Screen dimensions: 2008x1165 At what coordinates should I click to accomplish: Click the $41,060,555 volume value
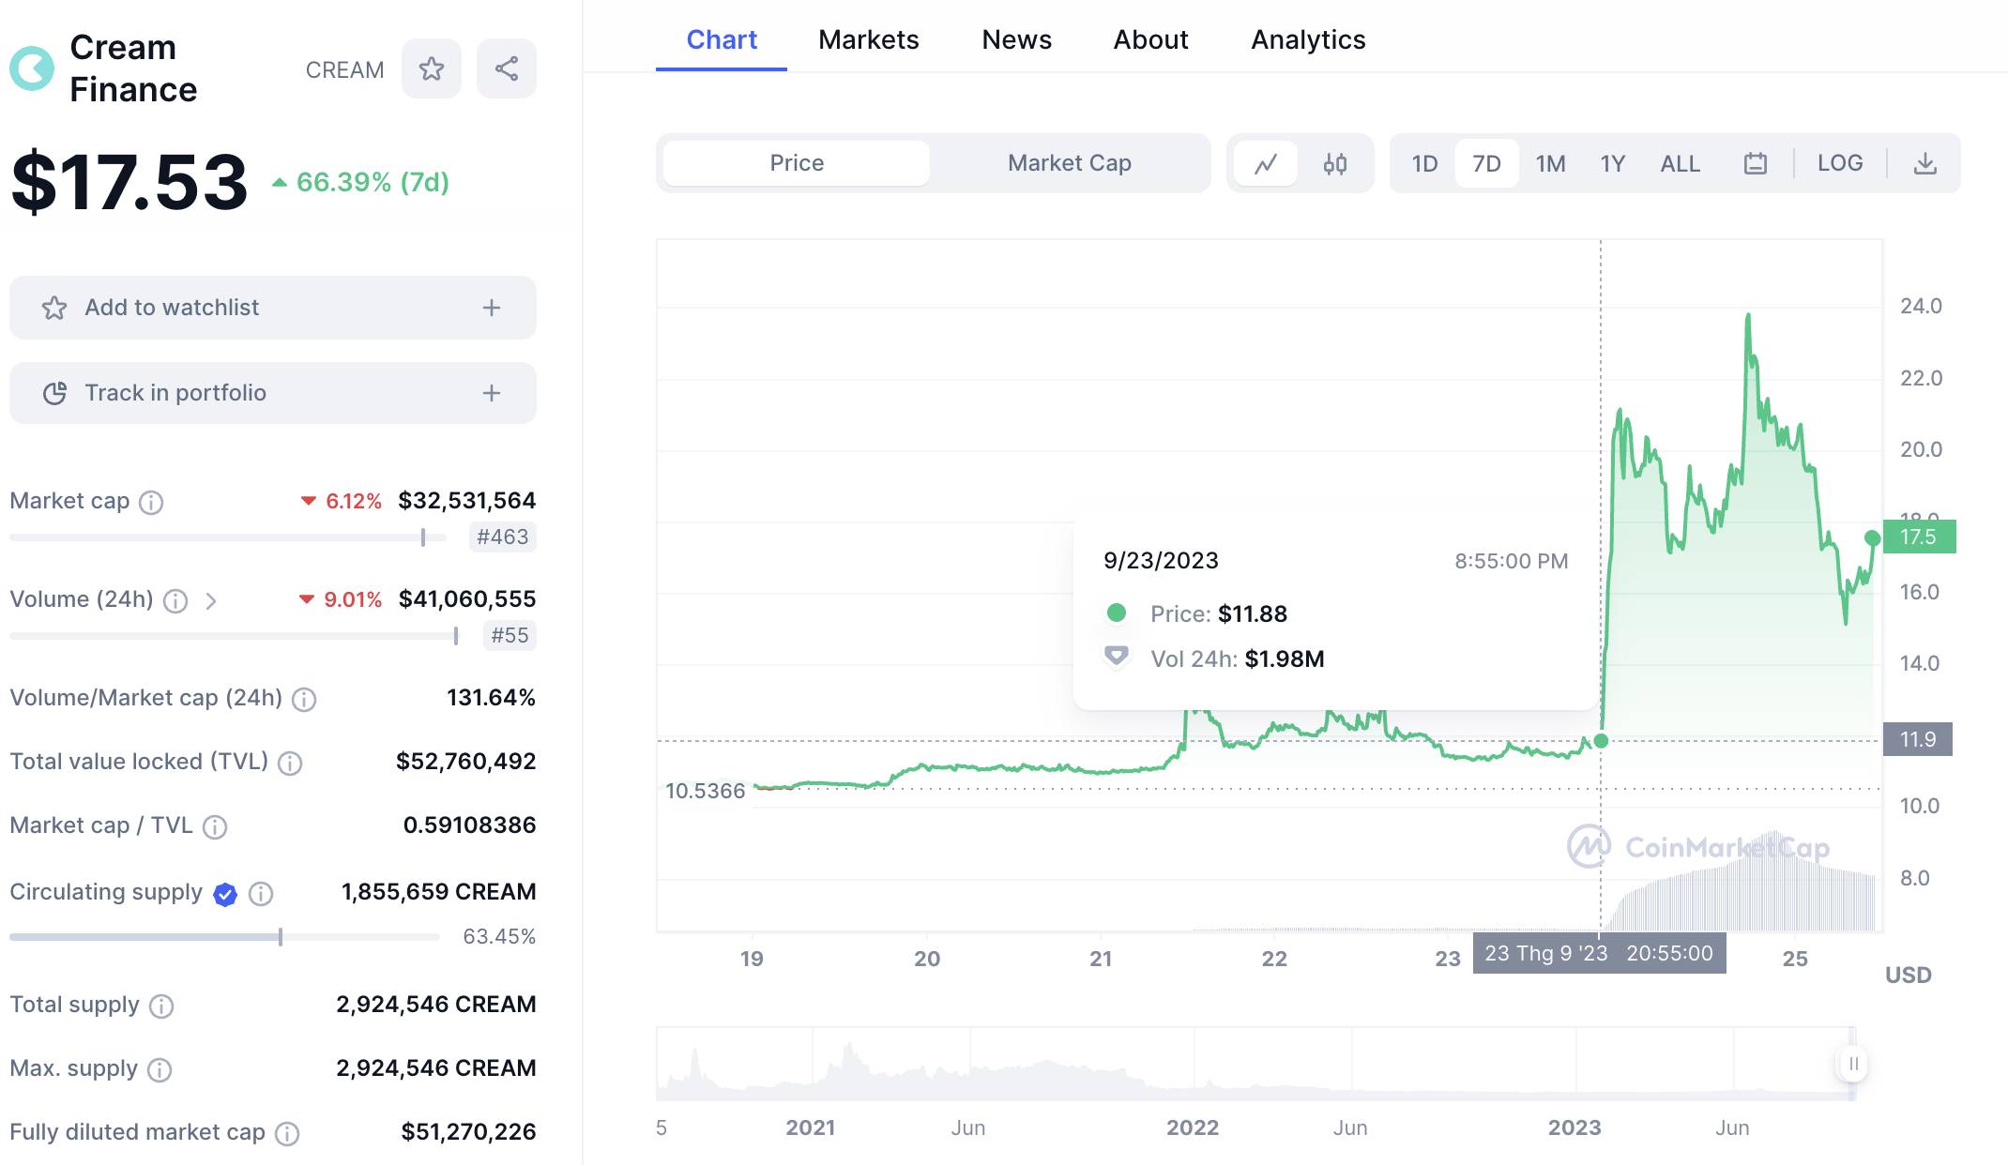click(467, 598)
